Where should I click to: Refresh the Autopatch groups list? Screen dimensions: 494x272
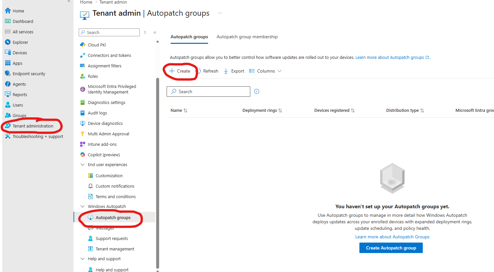pyautogui.click(x=207, y=71)
